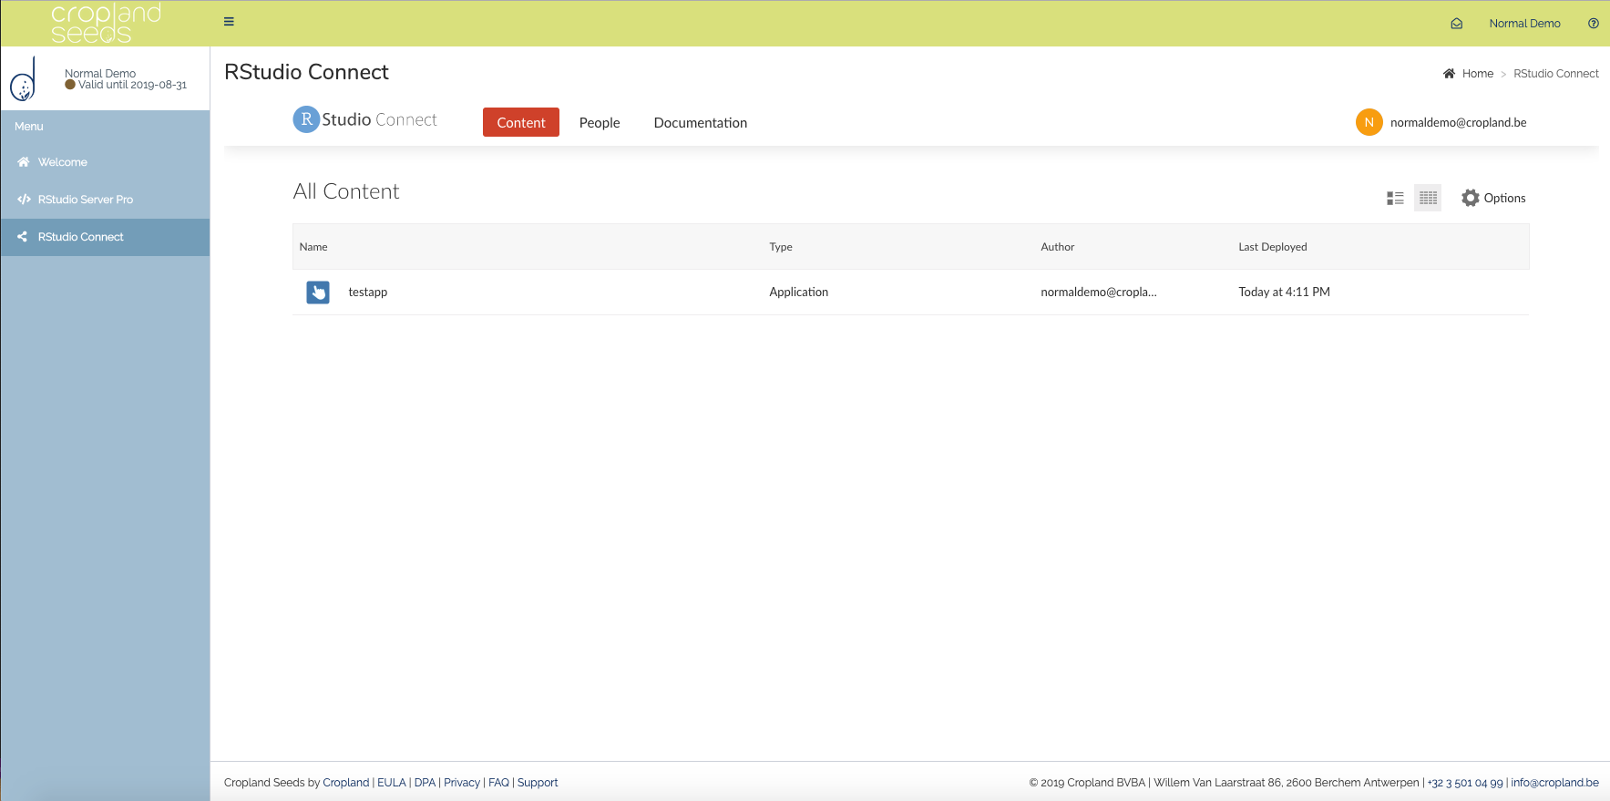Click the RStudio Connect logo
This screenshot has width=1610, height=801.
[x=364, y=119]
